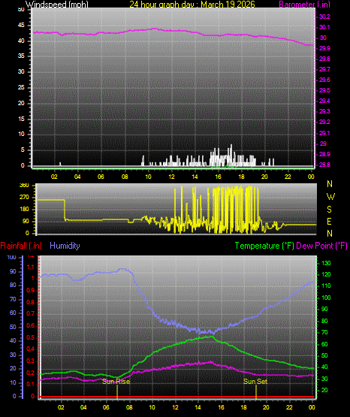Click the 12 hour label under the windspeed chart

pyautogui.click(x=172, y=177)
